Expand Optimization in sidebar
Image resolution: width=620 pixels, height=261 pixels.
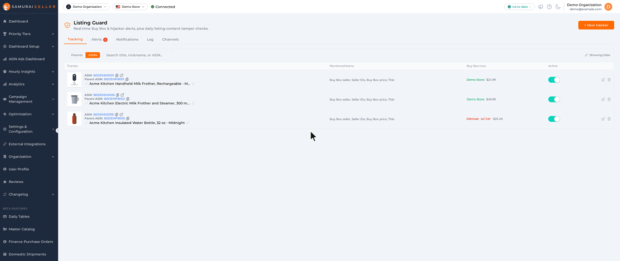(x=29, y=114)
